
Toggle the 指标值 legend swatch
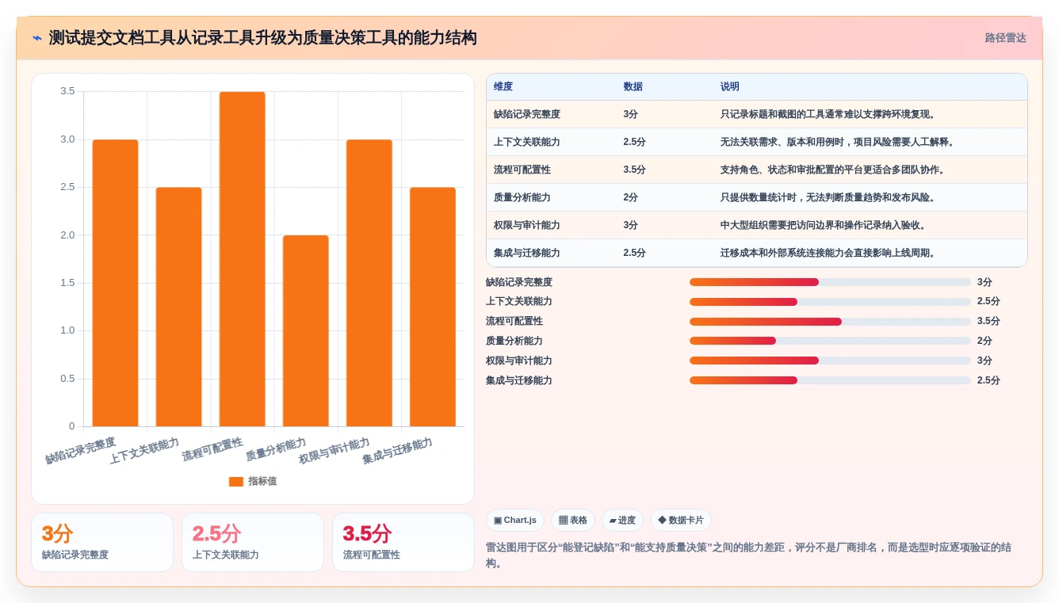235,481
